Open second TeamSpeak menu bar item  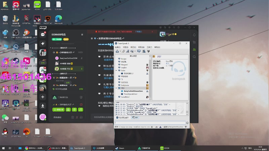click(125, 47)
